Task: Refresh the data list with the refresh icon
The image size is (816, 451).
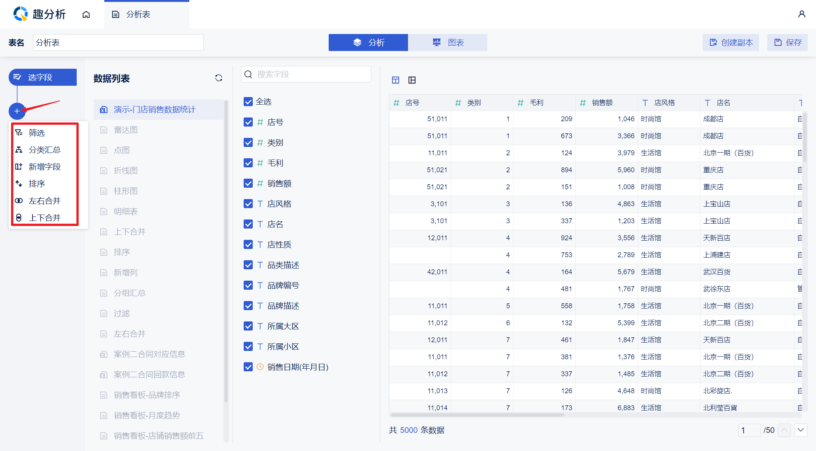Action: tap(219, 78)
